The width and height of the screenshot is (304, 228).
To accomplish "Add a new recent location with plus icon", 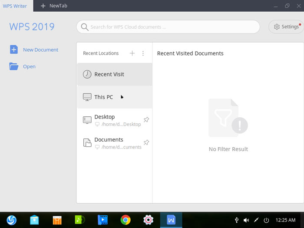I will click(132, 53).
